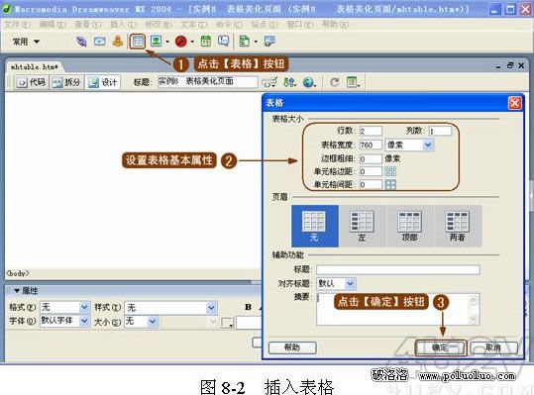The height and width of the screenshot is (395, 534).
Task: Open the 像素 width unit dropdown
Action: [x=410, y=145]
